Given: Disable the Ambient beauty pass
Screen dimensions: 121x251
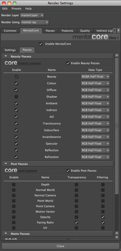Looking at the screenshot, I should pyautogui.click(x=16, y=103).
